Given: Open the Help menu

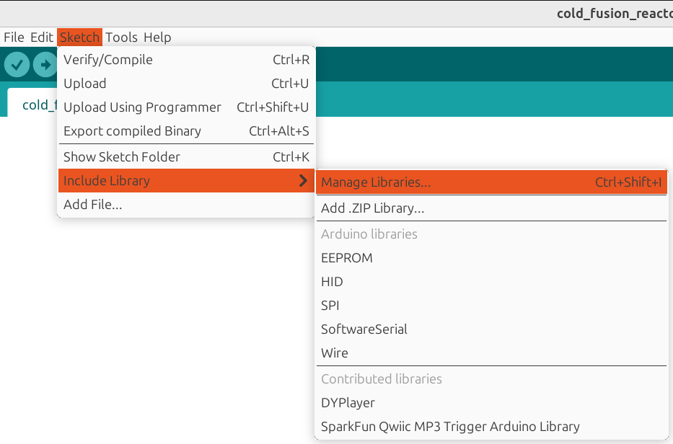Looking at the screenshot, I should (157, 37).
